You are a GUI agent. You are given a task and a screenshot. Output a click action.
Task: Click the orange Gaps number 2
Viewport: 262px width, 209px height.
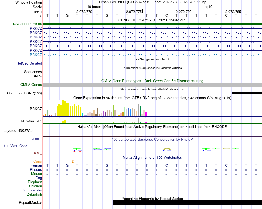coord(73,161)
